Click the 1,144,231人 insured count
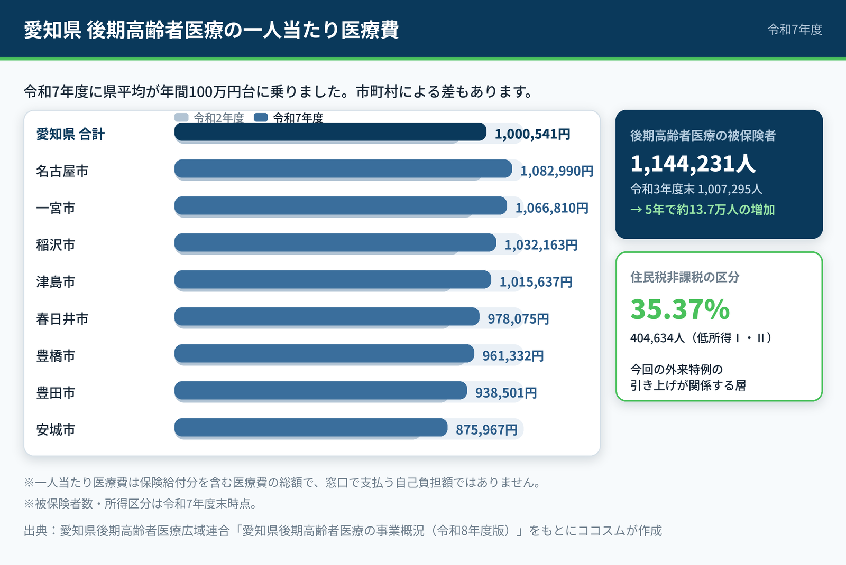The image size is (846, 565). [x=693, y=164]
